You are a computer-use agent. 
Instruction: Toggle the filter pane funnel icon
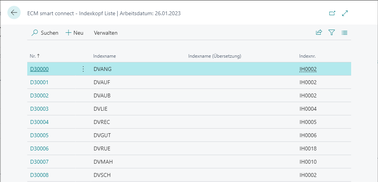pos(332,33)
